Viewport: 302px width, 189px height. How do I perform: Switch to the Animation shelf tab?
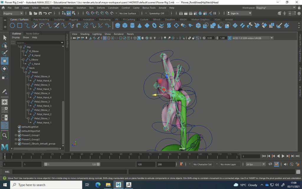(x=88, y=19)
